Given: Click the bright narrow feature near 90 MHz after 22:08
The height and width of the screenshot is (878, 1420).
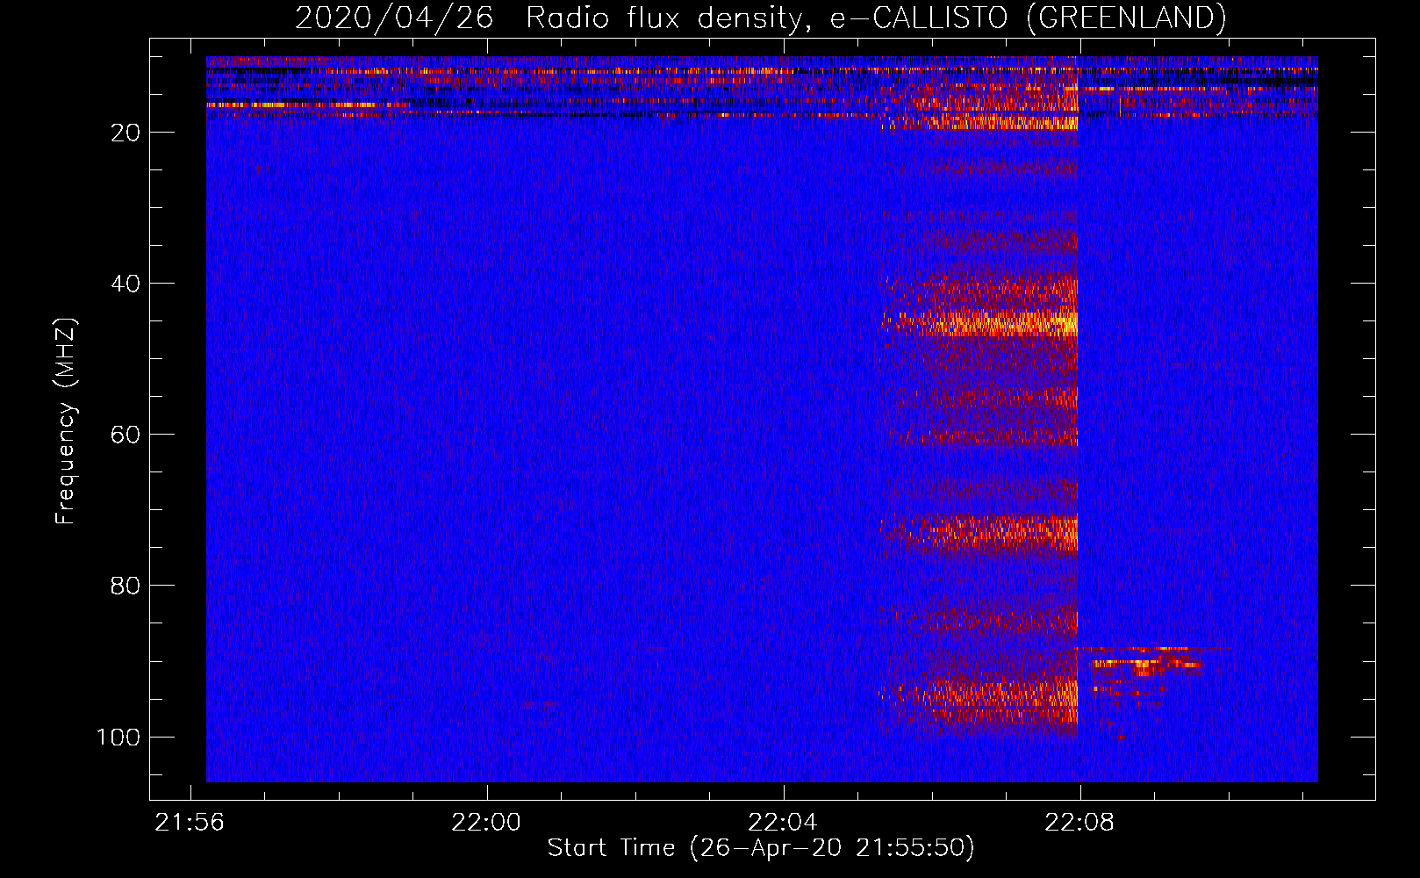Looking at the screenshot, I should (x=1146, y=664).
